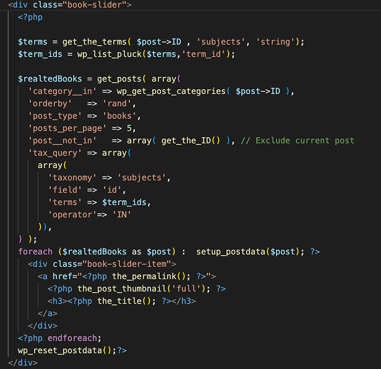
Task: Click the the_title function call
Action: pos(119,301)
